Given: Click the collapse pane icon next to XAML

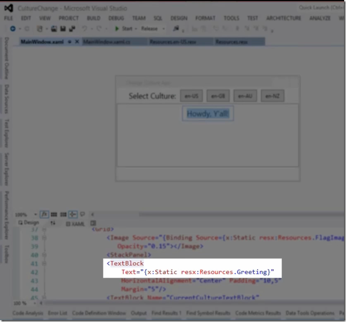Looking at the screenshot, I should tap(93, 223).
